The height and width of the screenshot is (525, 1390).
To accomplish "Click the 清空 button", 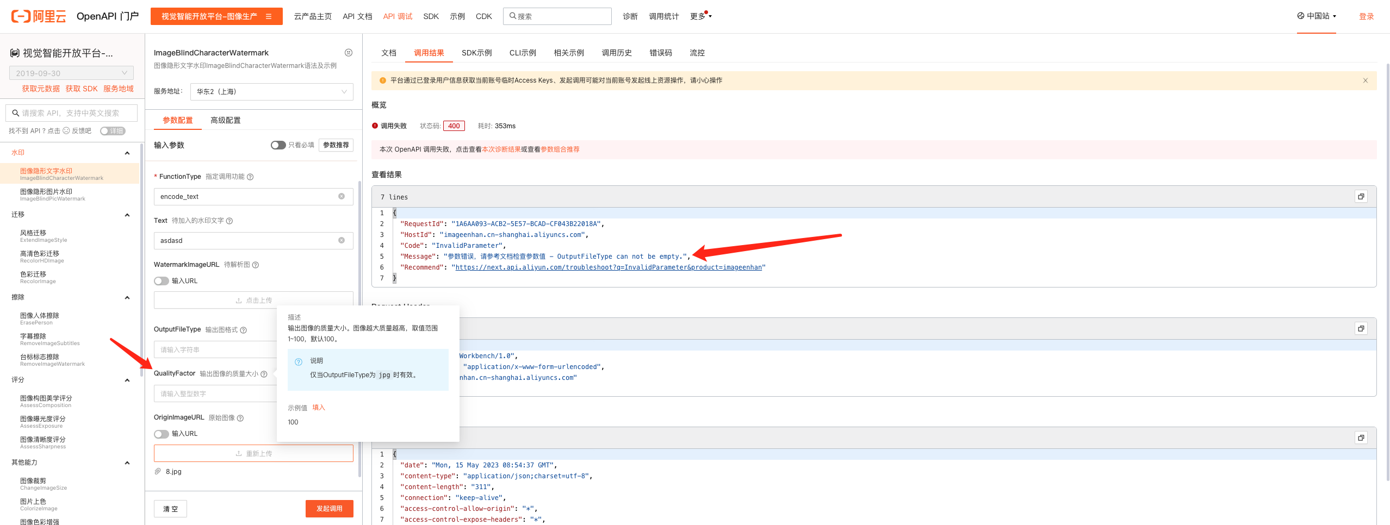I will click(x=170, y=509).
